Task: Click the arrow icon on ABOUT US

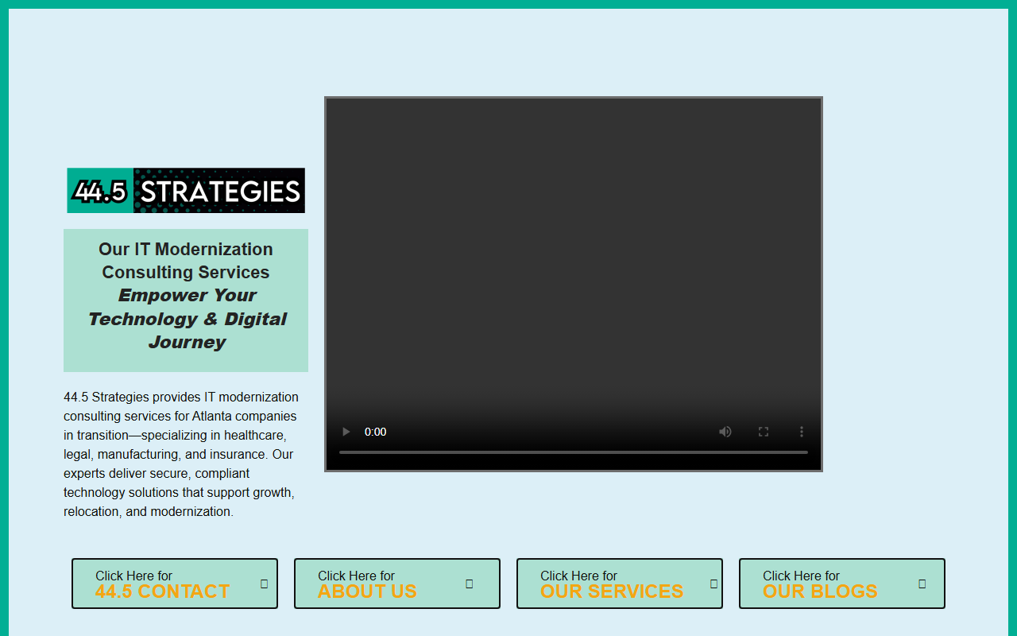Action: pos(470,584)
